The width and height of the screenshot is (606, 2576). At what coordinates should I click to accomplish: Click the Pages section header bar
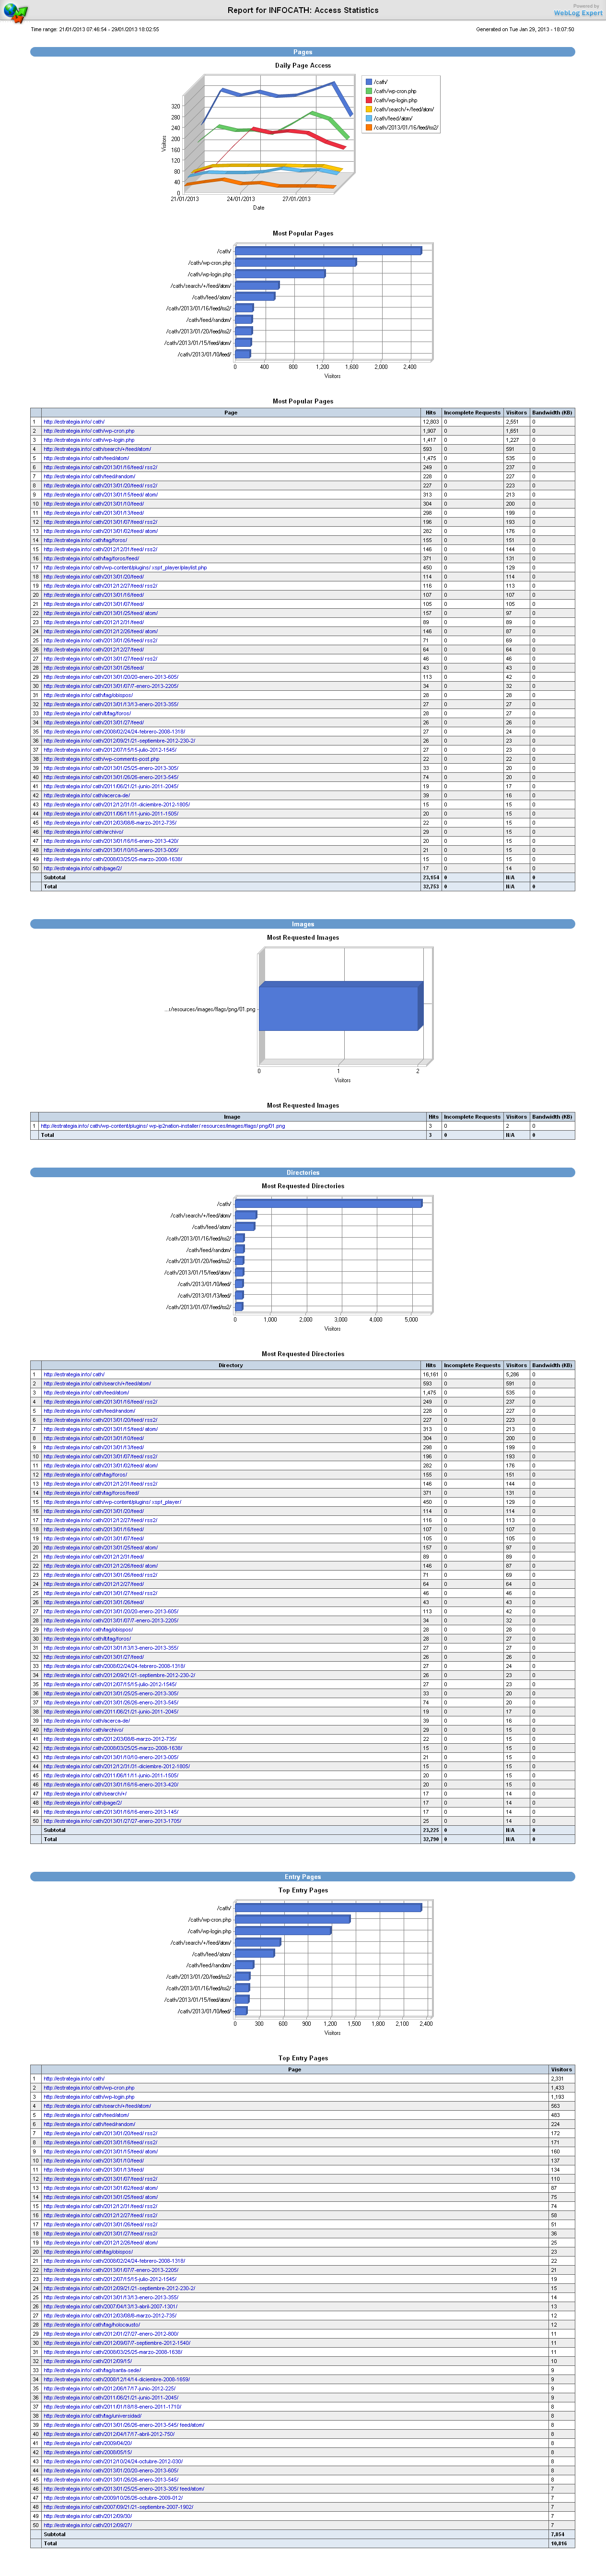coord(302,52)
